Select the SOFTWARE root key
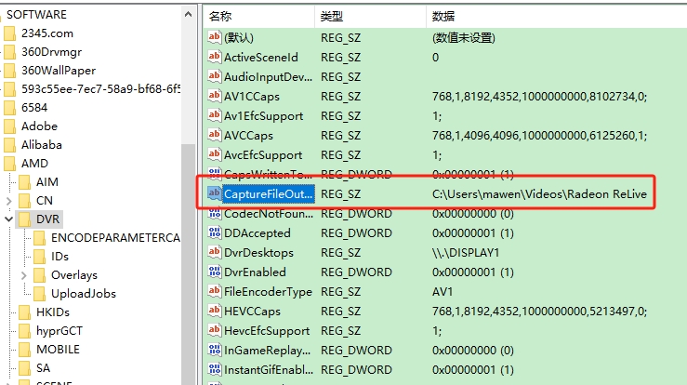 (36, 15)
